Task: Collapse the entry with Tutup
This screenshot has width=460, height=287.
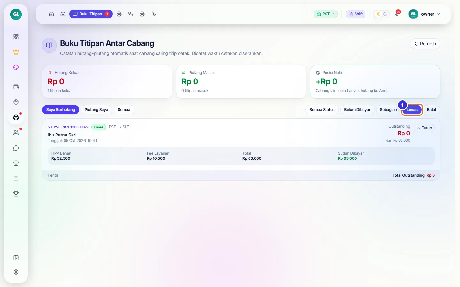Action: click(424, 128)
